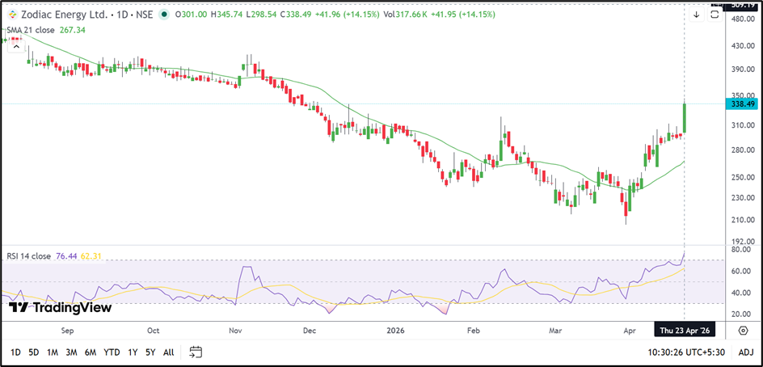The height and width of the screenshot is (367, 763).
Task: Click the All time range button
Action: (168, 352)
